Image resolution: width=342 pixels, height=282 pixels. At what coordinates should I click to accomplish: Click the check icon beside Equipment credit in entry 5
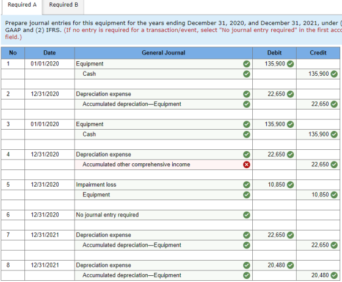(x=247, y=195)
